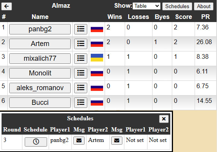Open the list icon next to Artem

point(81,44)
